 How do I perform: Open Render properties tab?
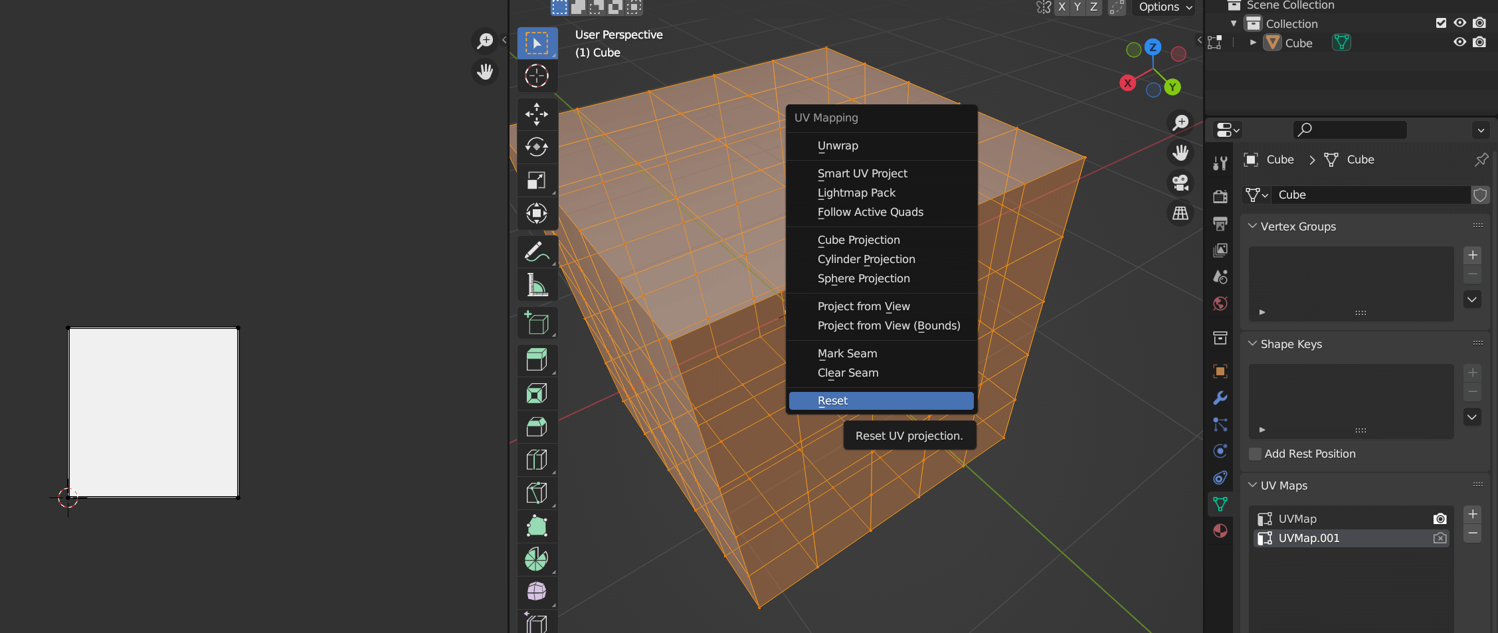[x=1220, y=197]
